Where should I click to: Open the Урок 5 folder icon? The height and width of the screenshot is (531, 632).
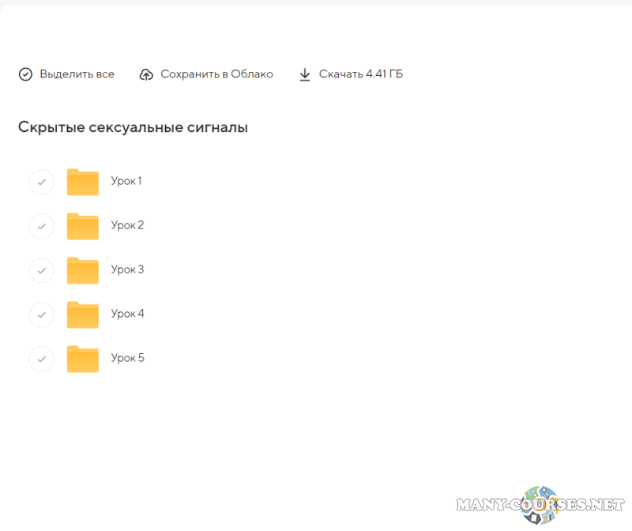pyautogui.click(x=82, y=359)
